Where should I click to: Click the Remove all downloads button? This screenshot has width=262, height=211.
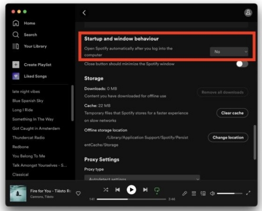click(222, 92)
